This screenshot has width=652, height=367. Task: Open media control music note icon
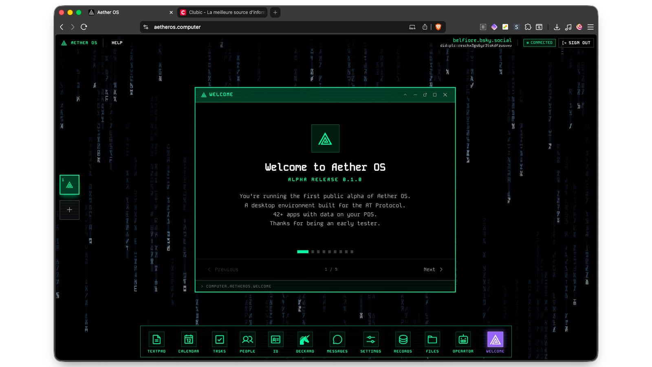coord(568,27)
